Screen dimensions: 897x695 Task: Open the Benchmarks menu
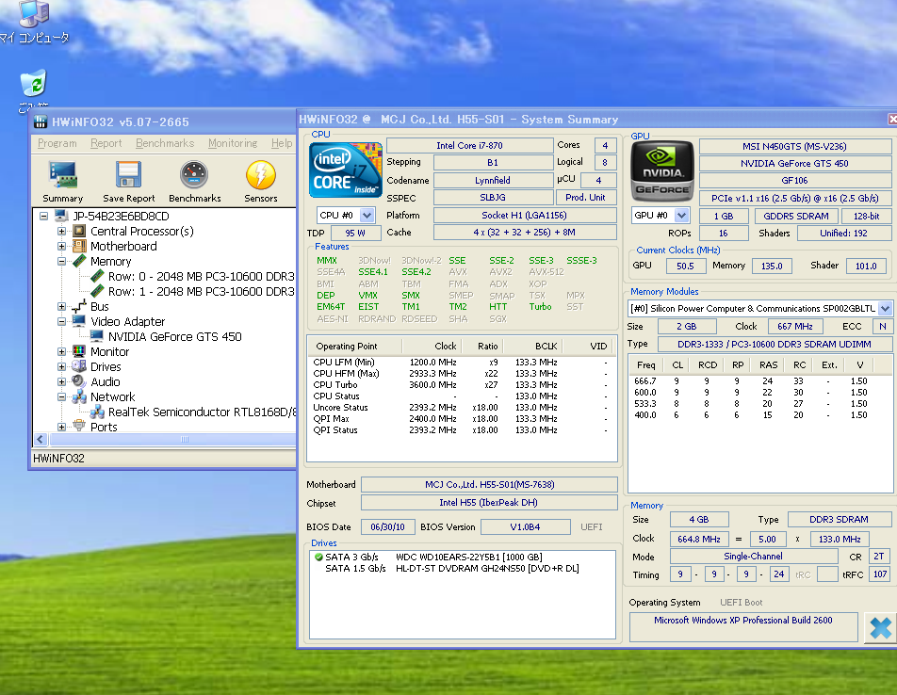point(165,143)
